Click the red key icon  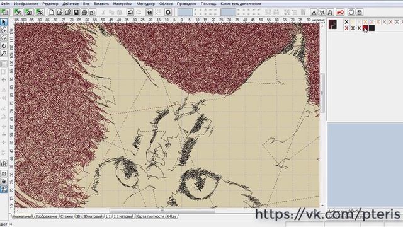[340, 12]
